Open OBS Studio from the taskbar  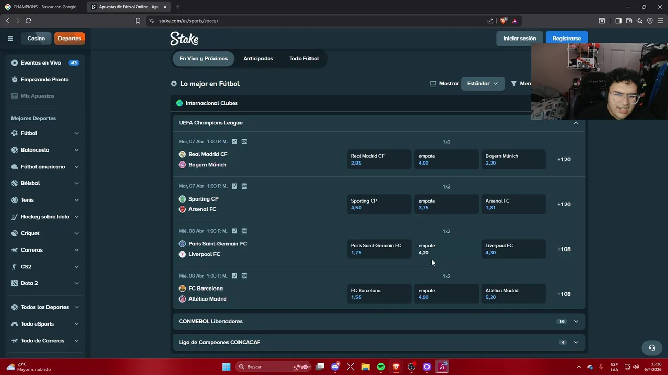point(412,367)
